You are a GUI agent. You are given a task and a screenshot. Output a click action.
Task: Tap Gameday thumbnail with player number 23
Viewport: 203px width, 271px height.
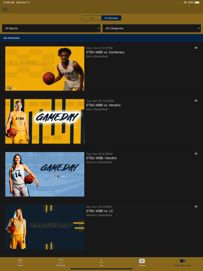coord(45,227)
